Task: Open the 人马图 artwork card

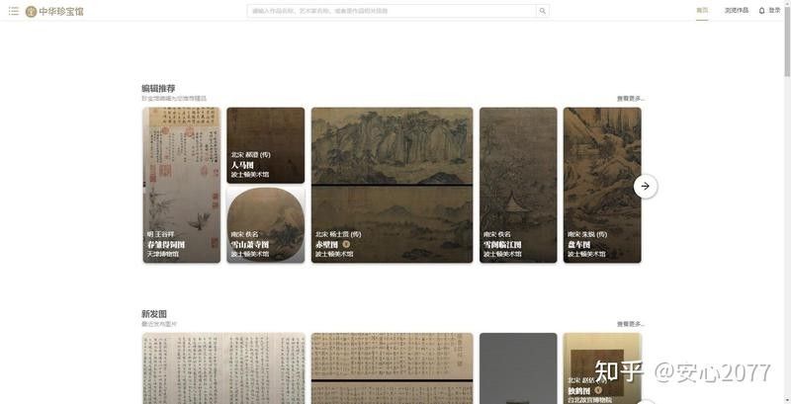Action: [x=265, y=145]
